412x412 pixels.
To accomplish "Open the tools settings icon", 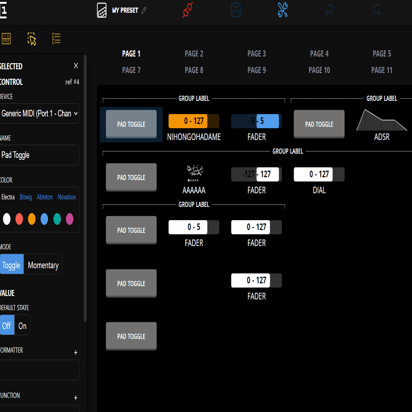I will (x=282, y=10).
